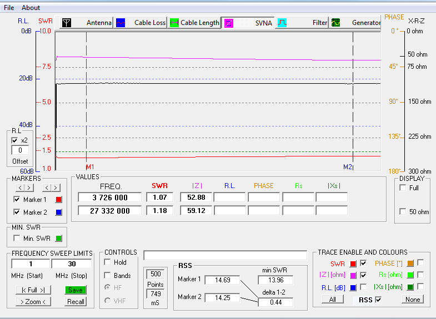Click the magenta |Z| trace colour swatch
436x319 pixels.
click(x=353, y=275)
